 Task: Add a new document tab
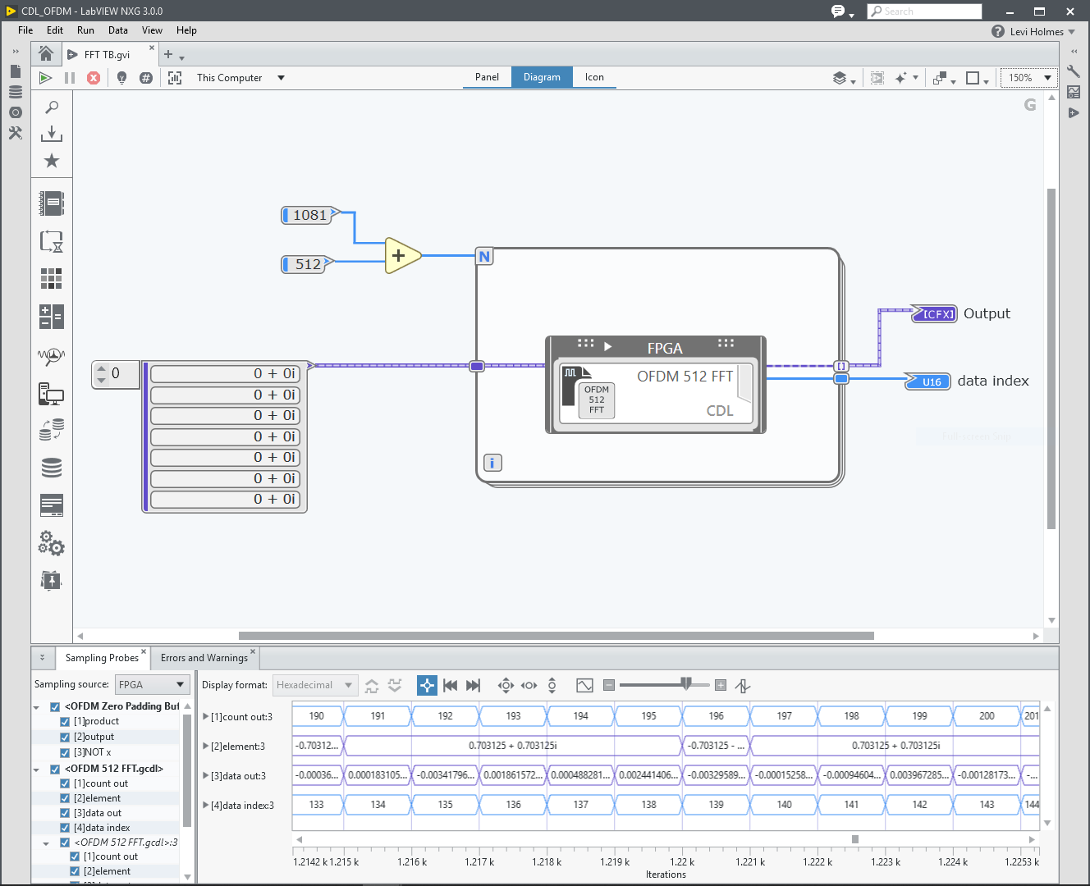168,54
